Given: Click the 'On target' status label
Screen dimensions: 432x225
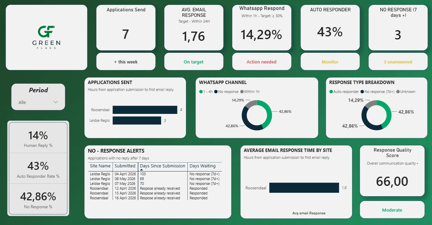Looking at the screenshot, I should pos(194,62).
